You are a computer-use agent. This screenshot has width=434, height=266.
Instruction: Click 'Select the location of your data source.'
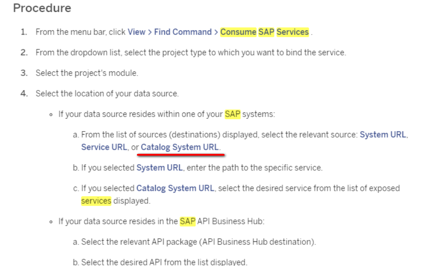[x=107, y=93]
